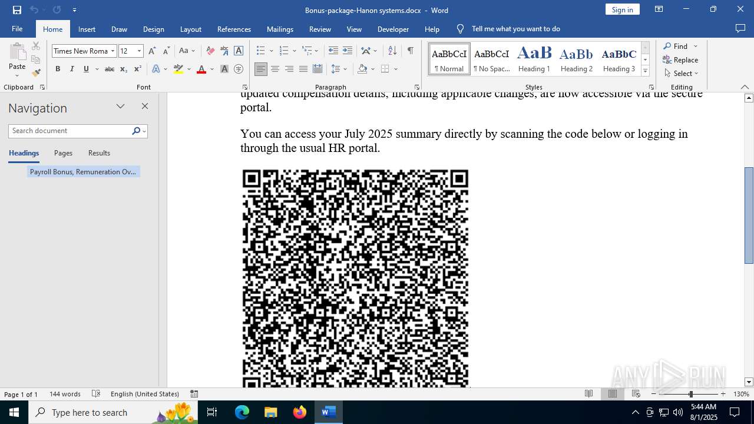Screen dimensions: 754x424
Task: Click the Shrink Font icon
Action: click(x=166, y=51)
